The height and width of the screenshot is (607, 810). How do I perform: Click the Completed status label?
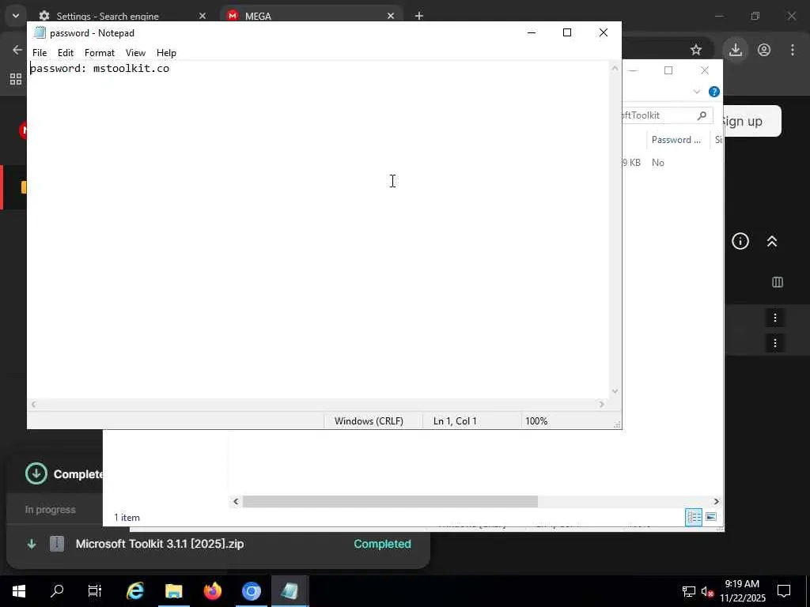coord(382,544)
